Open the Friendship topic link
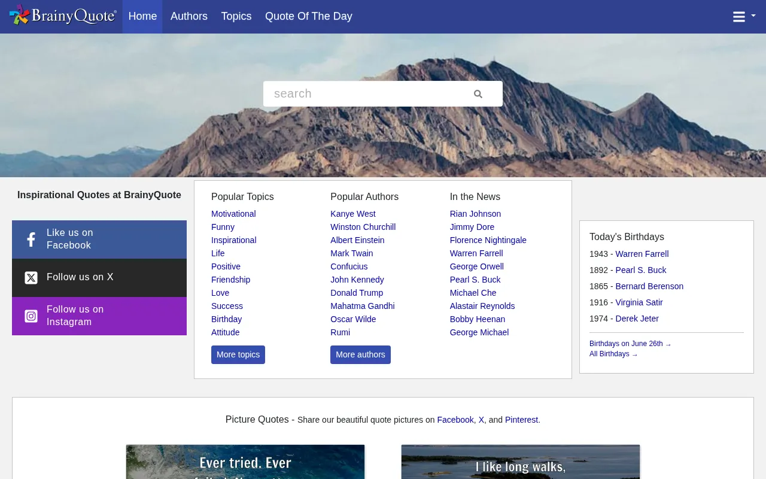This screenshot has height=479, width=766. 230,280
